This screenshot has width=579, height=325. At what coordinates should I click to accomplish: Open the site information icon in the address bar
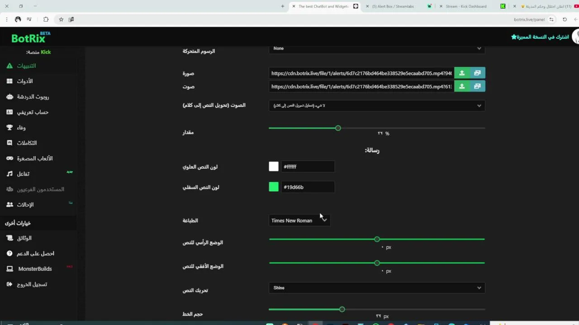551,19
